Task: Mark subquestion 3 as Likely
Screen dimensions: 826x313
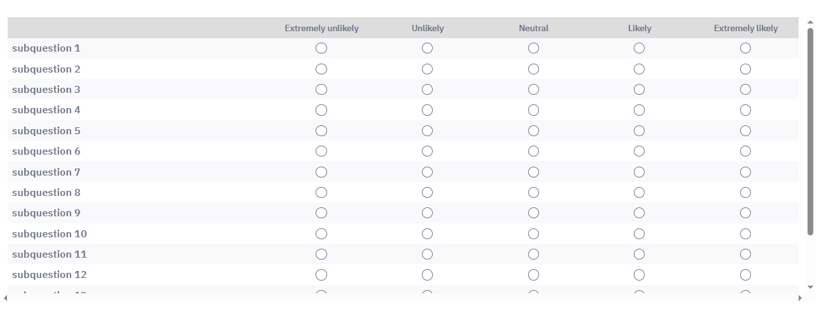Action: [639, 90]
